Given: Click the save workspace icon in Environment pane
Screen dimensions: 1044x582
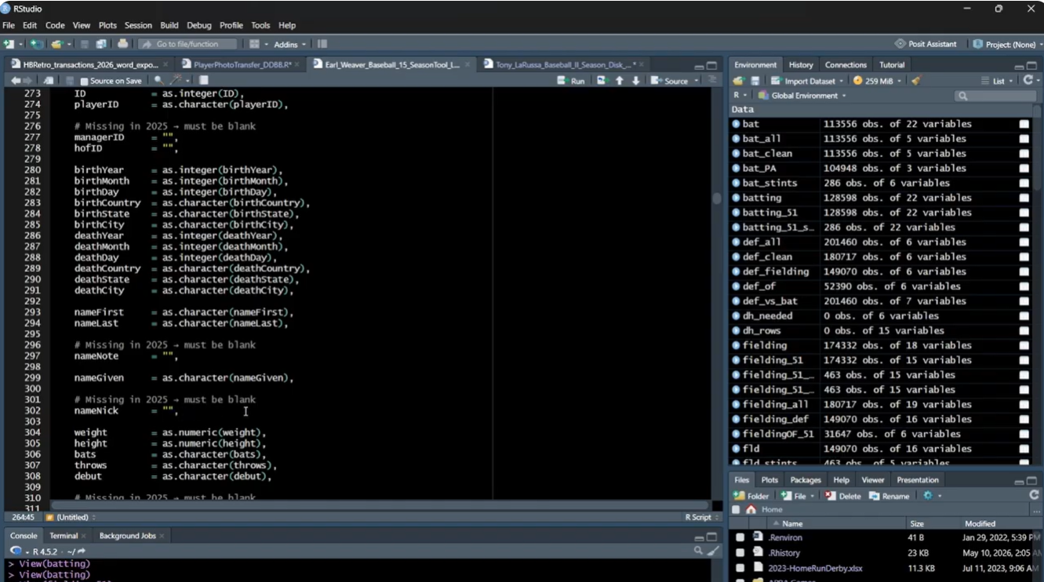Looking at the screenshot, I should point(755,81).
